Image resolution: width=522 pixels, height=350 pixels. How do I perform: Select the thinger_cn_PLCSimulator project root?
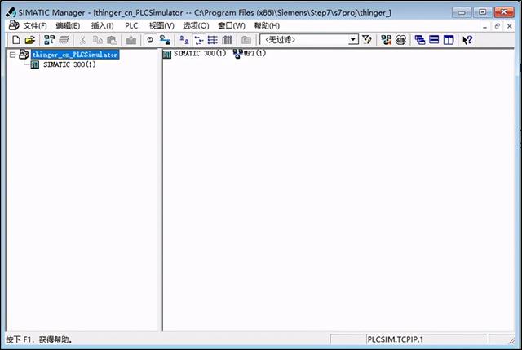(x=74, y=55)
